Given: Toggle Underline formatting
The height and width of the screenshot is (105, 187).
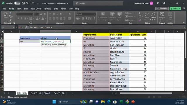Looking at the screenshot, I should tap(25, 18).
